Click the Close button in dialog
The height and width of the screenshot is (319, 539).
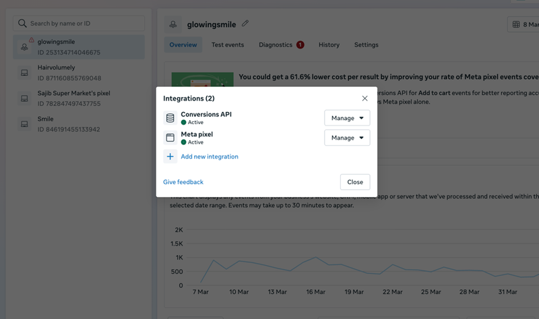(355, 182)
